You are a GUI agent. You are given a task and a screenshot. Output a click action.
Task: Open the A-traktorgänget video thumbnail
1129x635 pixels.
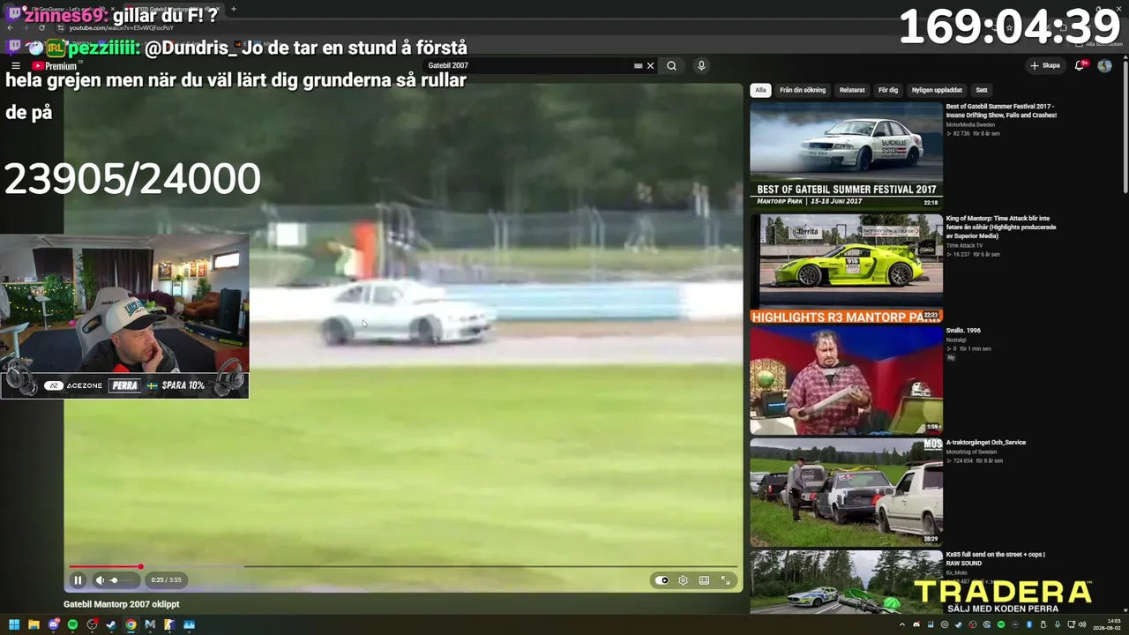846,492
